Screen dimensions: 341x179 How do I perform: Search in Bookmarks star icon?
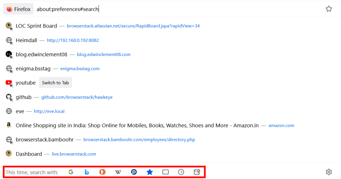coord(150,172)
